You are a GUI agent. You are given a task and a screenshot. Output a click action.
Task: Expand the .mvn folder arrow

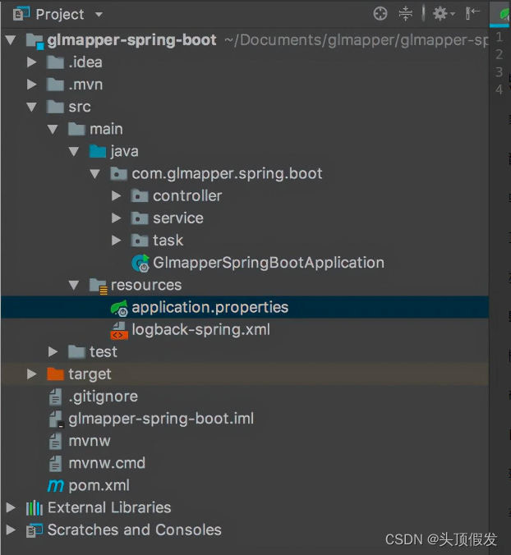[32, 85]
